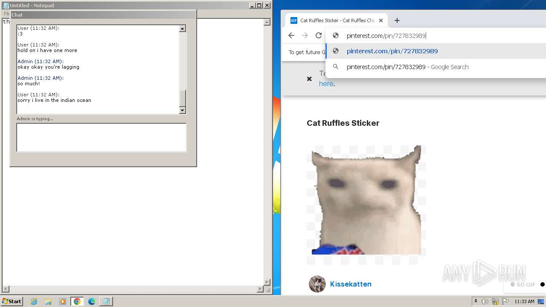Click the magnifier icon in search suggestion
Viewport: 546px width, 307px height.
tap(336, 67)
